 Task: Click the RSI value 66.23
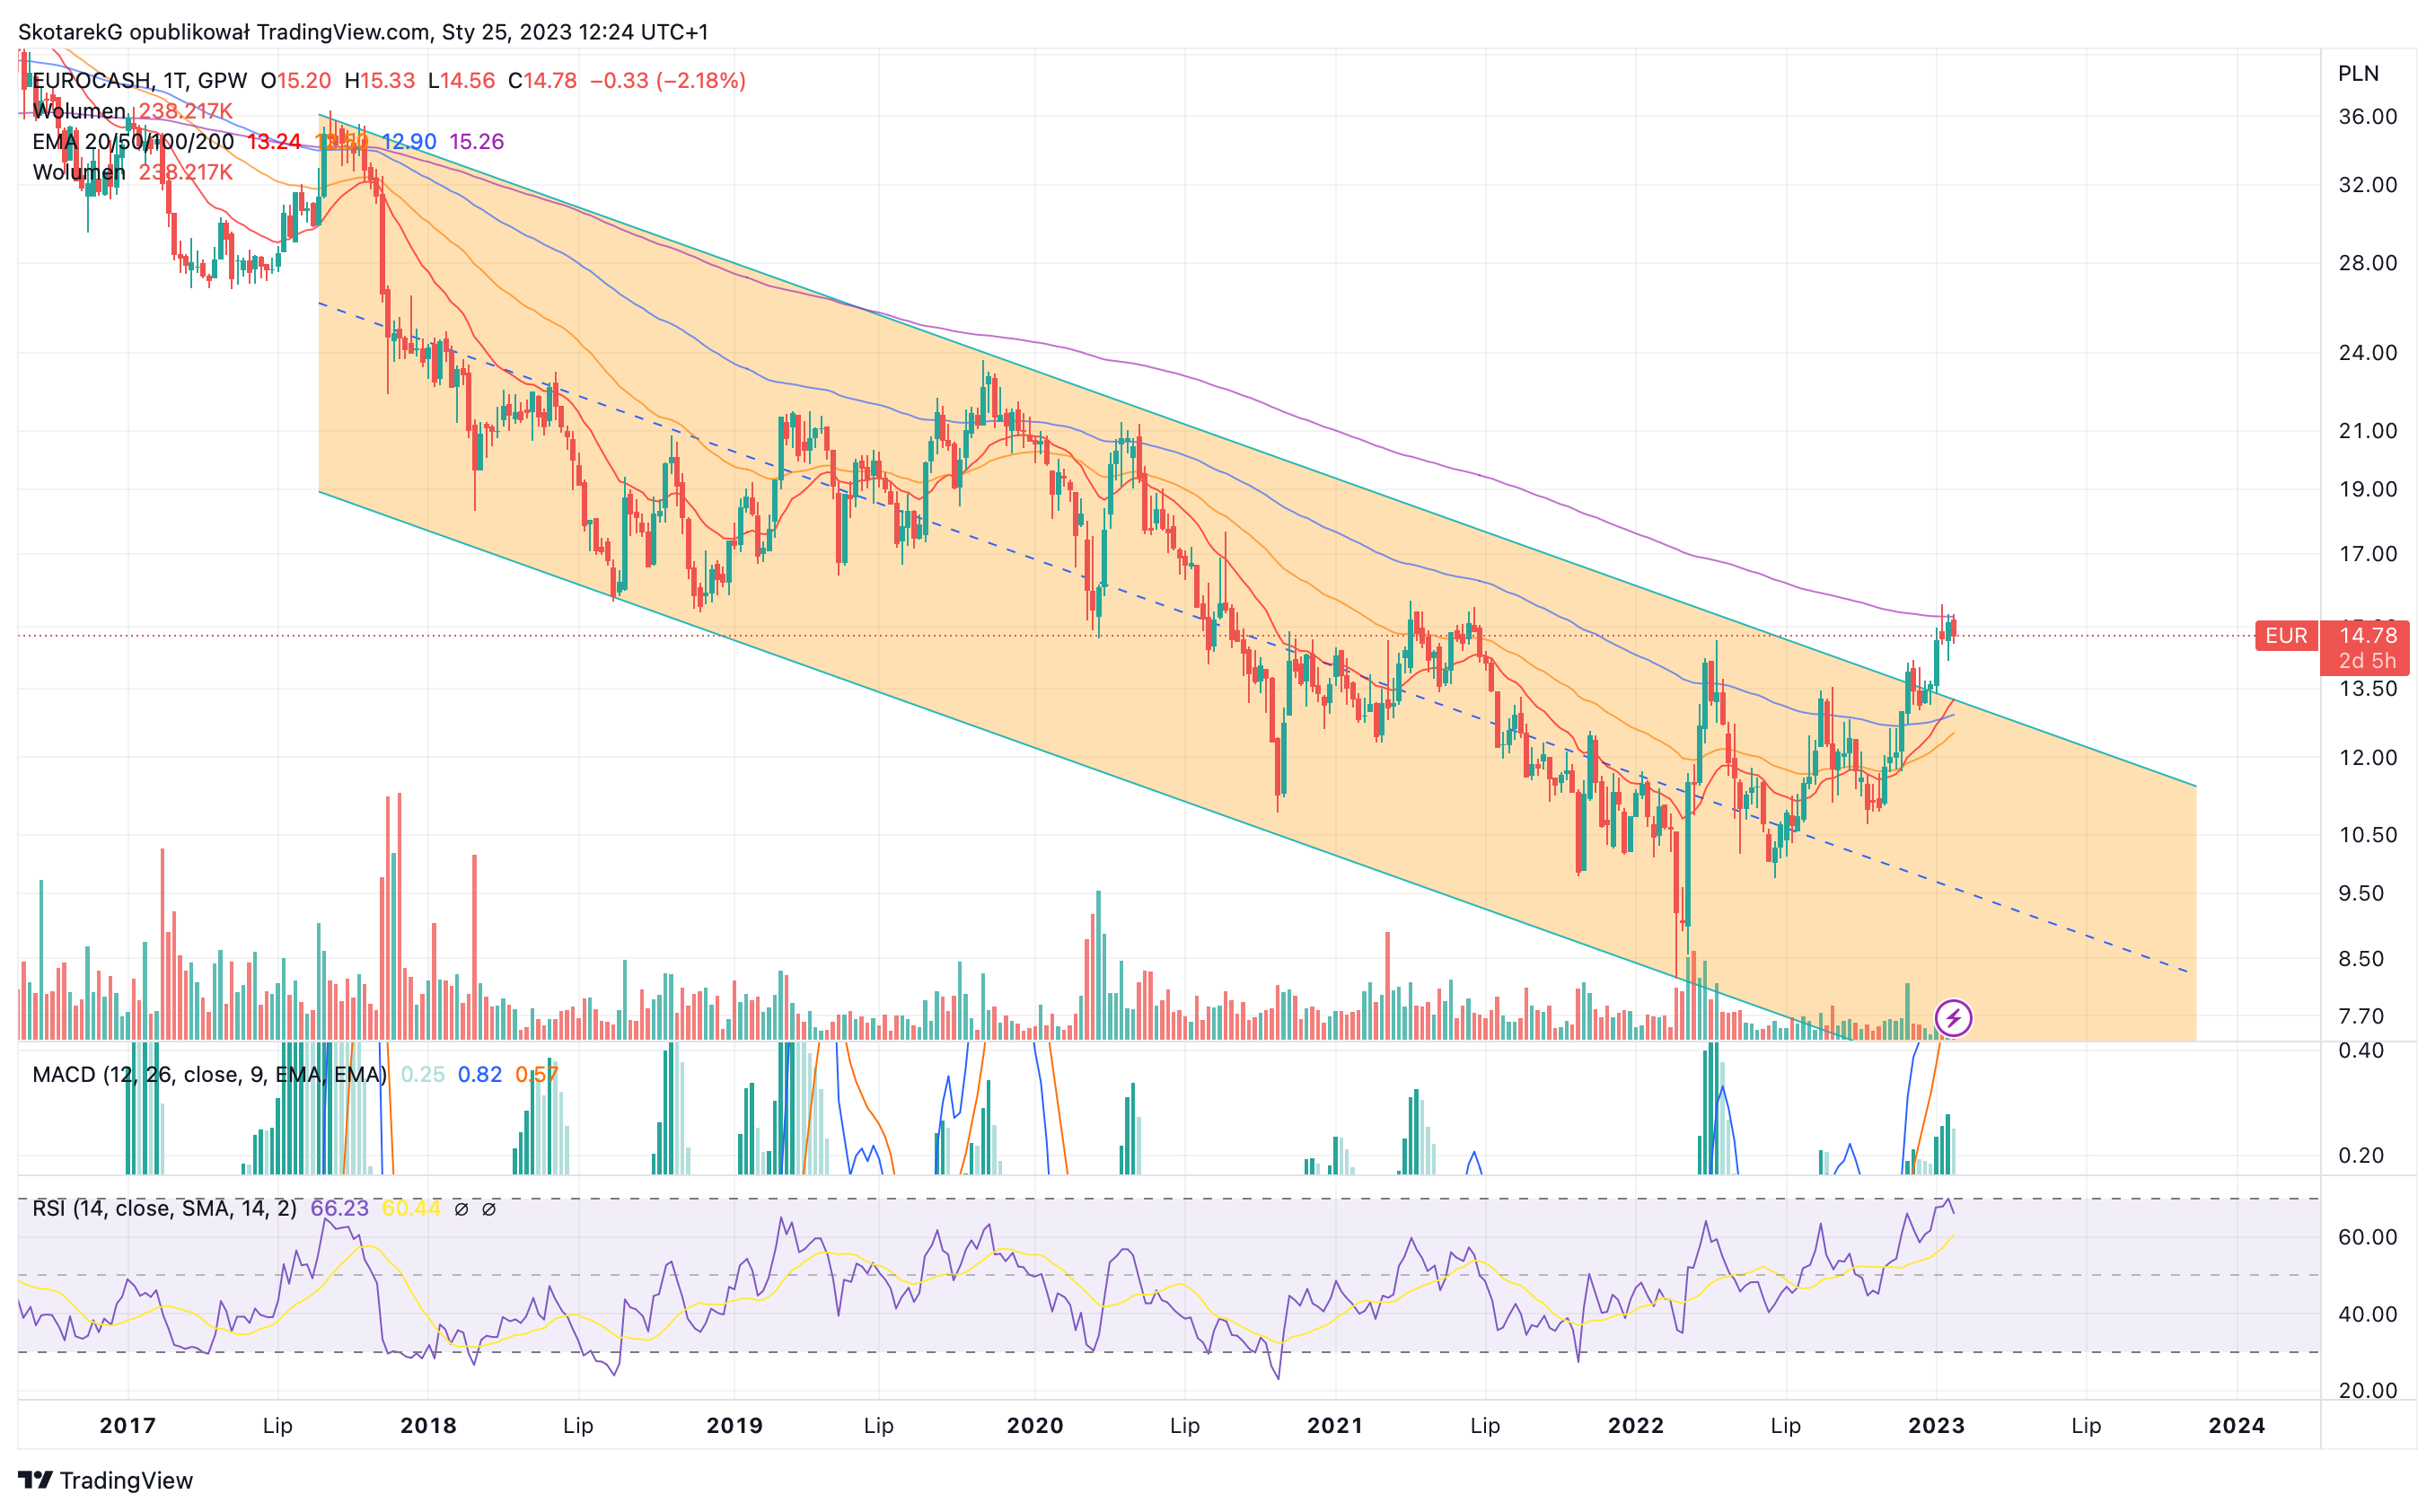coord(339,1209)
